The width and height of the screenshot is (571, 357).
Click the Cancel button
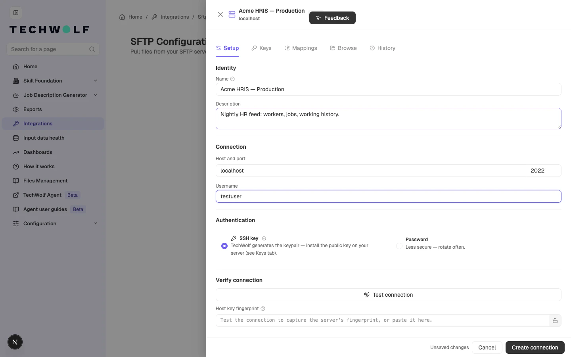point(487,347)
